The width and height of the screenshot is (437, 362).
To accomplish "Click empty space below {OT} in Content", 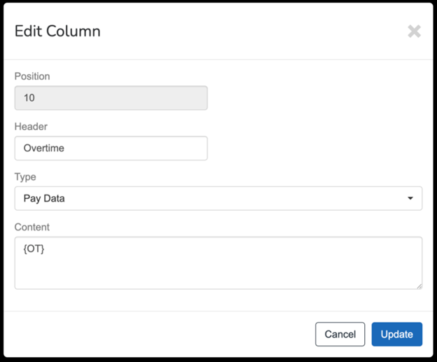I will coord(218,273).
